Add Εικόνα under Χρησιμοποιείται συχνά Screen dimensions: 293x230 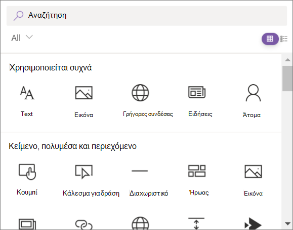click(x=83, y=102)
